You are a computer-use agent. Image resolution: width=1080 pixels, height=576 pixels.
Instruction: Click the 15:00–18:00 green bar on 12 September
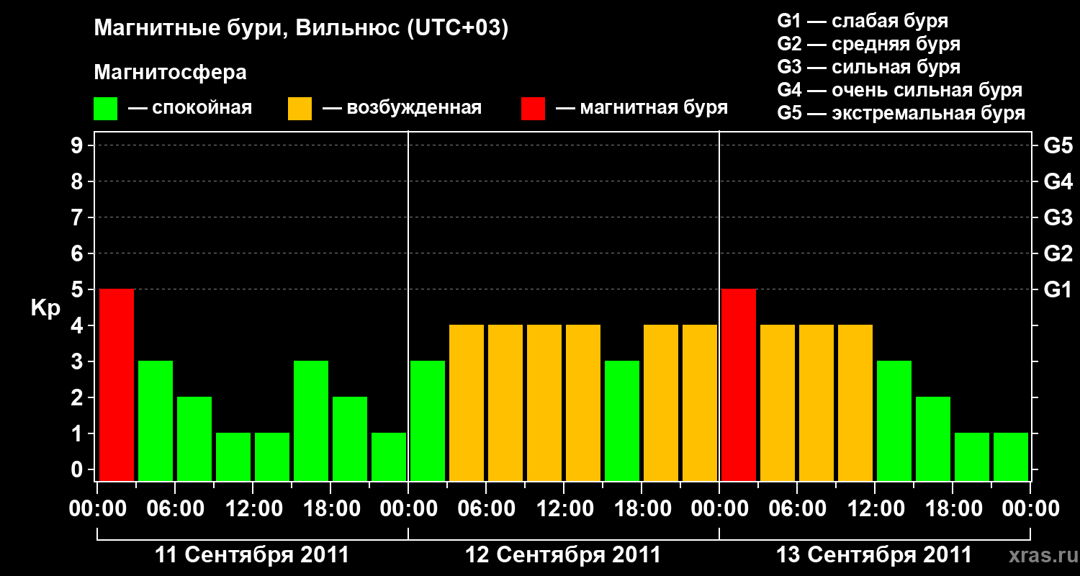tap(622, 421)
